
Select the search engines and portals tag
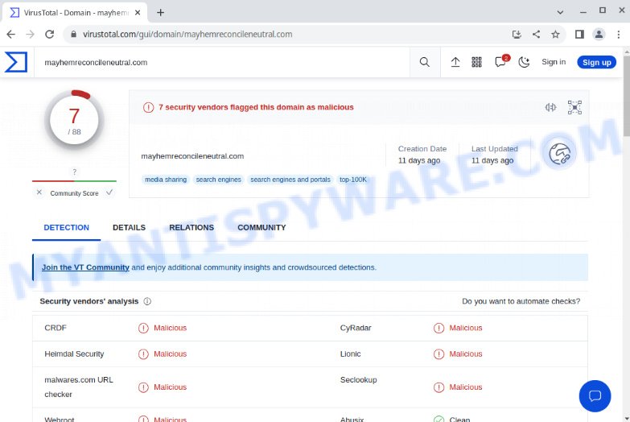click(290, 180)
